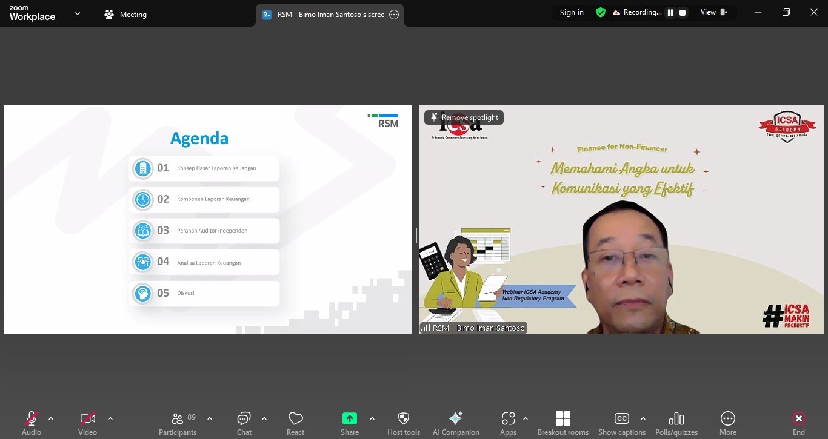Image resolution: width=828 pixels, height=439 pixels.
Task: Click the green Share screen icon
Action: pos(349,418)
